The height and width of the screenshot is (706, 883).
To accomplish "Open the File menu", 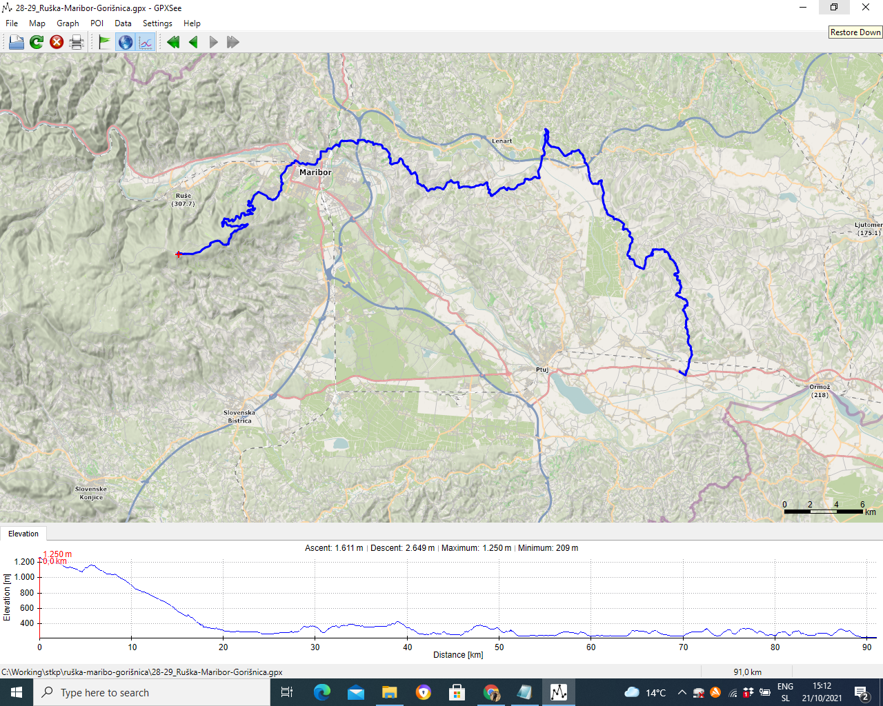I will [12, 23].
